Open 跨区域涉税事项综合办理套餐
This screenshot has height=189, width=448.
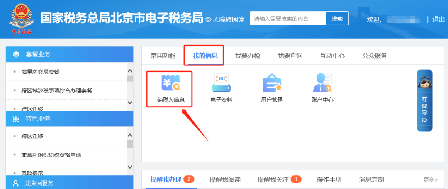[56, 90]
